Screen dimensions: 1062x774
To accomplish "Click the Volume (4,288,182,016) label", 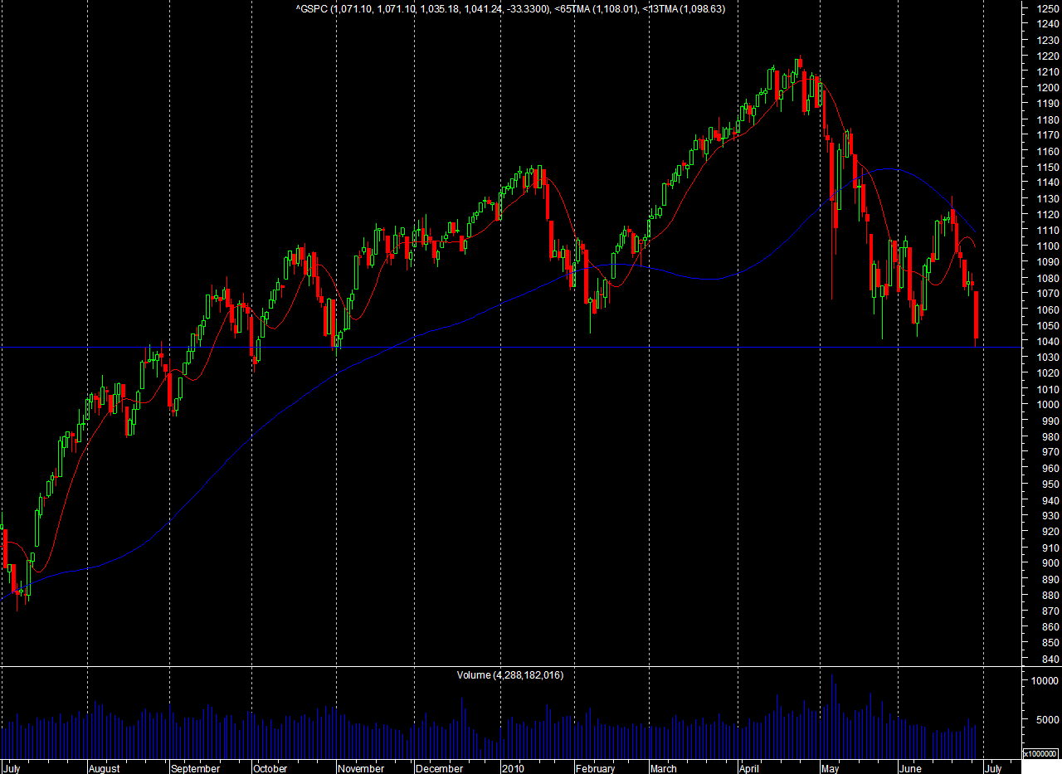I will (x=510, y=674).
